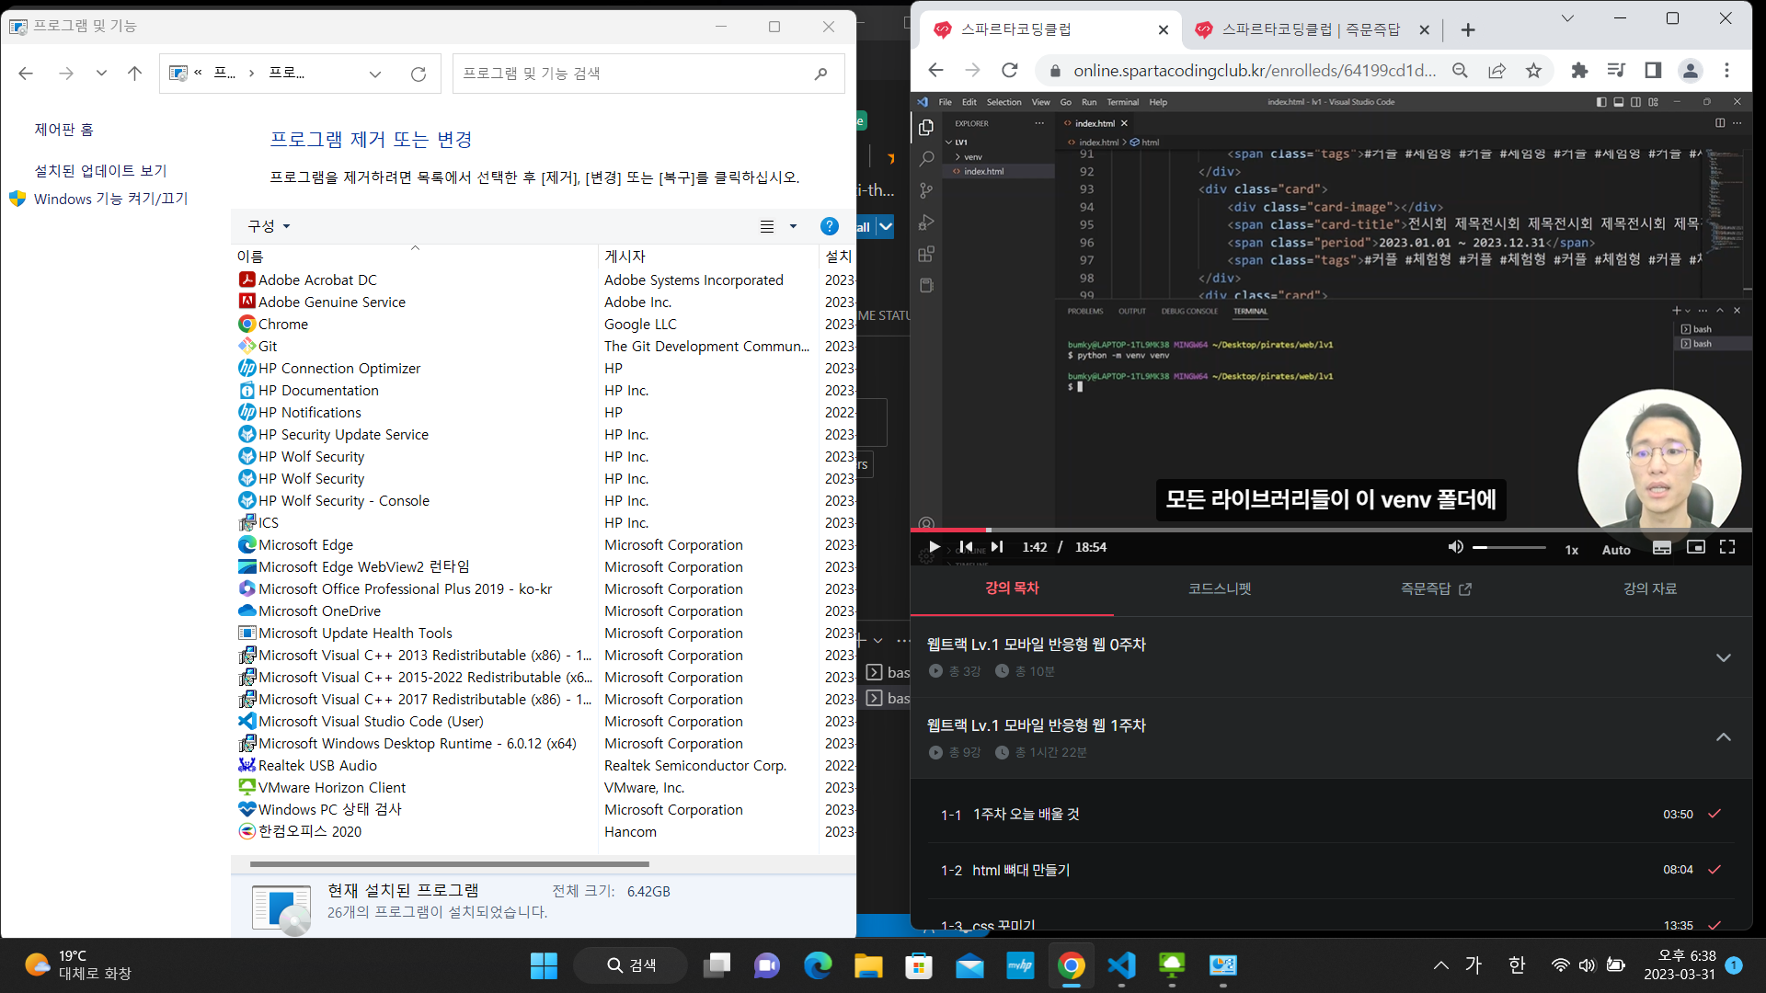The image size is (1766, 993).
Task: Select Microsoft Visual Studio Code (User) entry
Action: [x=371, y=721]
